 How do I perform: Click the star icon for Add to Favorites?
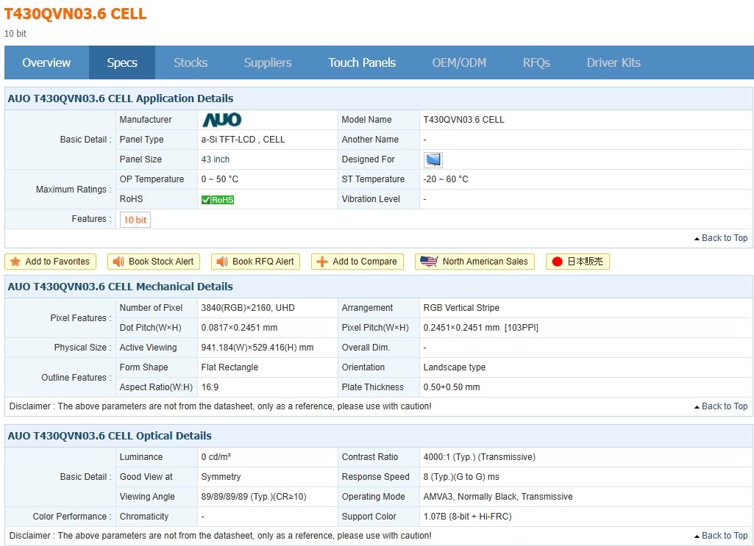[15, 262]
